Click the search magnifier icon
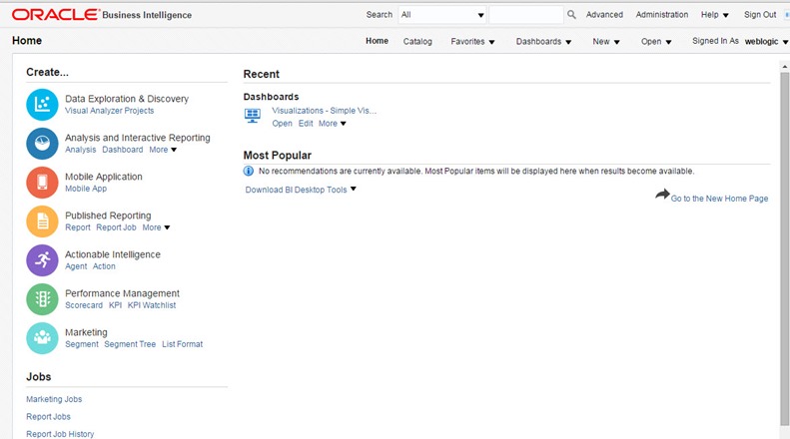The image size is (790, 439). 571,15
